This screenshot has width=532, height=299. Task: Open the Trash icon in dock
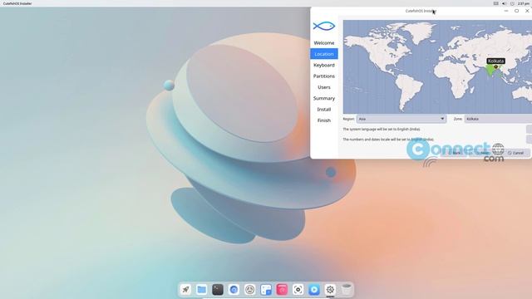coord(346,290)
